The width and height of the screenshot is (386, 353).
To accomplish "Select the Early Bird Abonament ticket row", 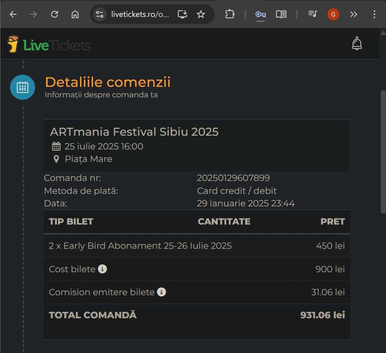I will (197, 246).
